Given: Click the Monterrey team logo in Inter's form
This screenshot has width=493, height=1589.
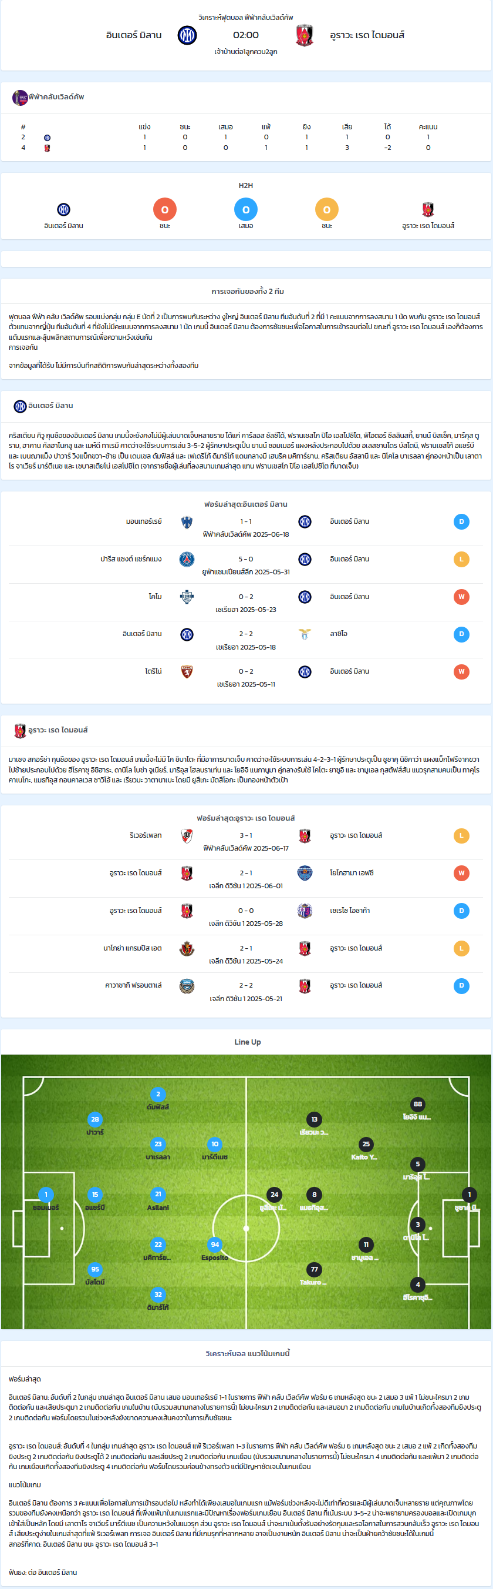Looking at the screenshot, I should [187, 522].
